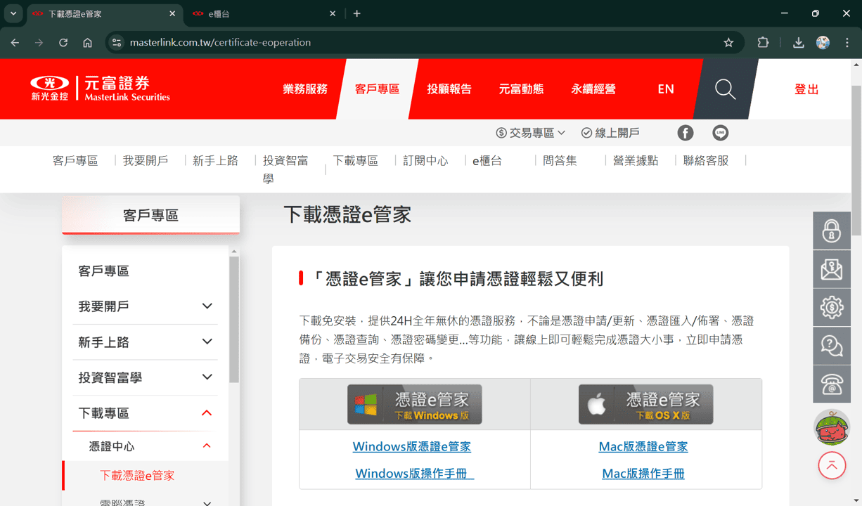862x506 pixels.
Task: Click 新手上路 in the sub navigation
Action: [215, 161]
